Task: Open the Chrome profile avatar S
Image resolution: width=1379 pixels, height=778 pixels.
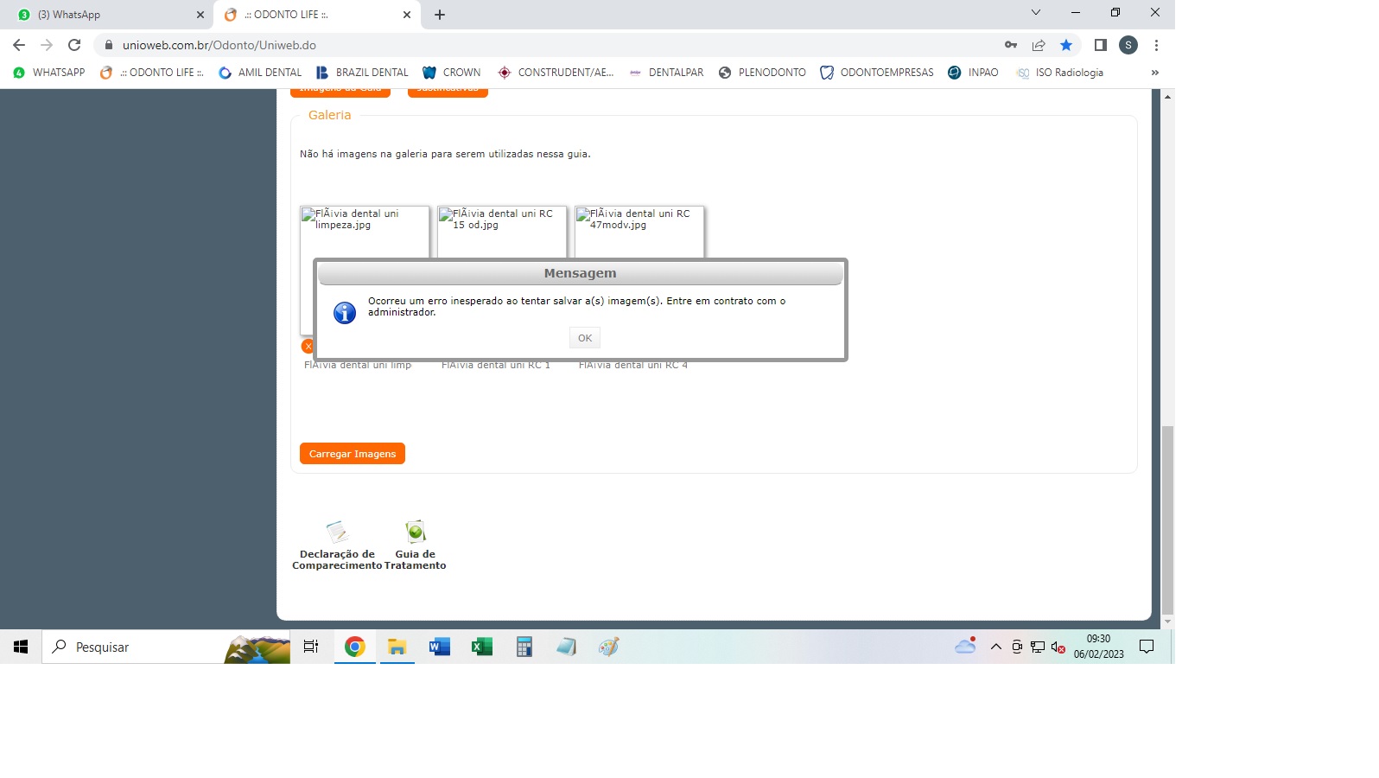Action: click(1128, 45)
